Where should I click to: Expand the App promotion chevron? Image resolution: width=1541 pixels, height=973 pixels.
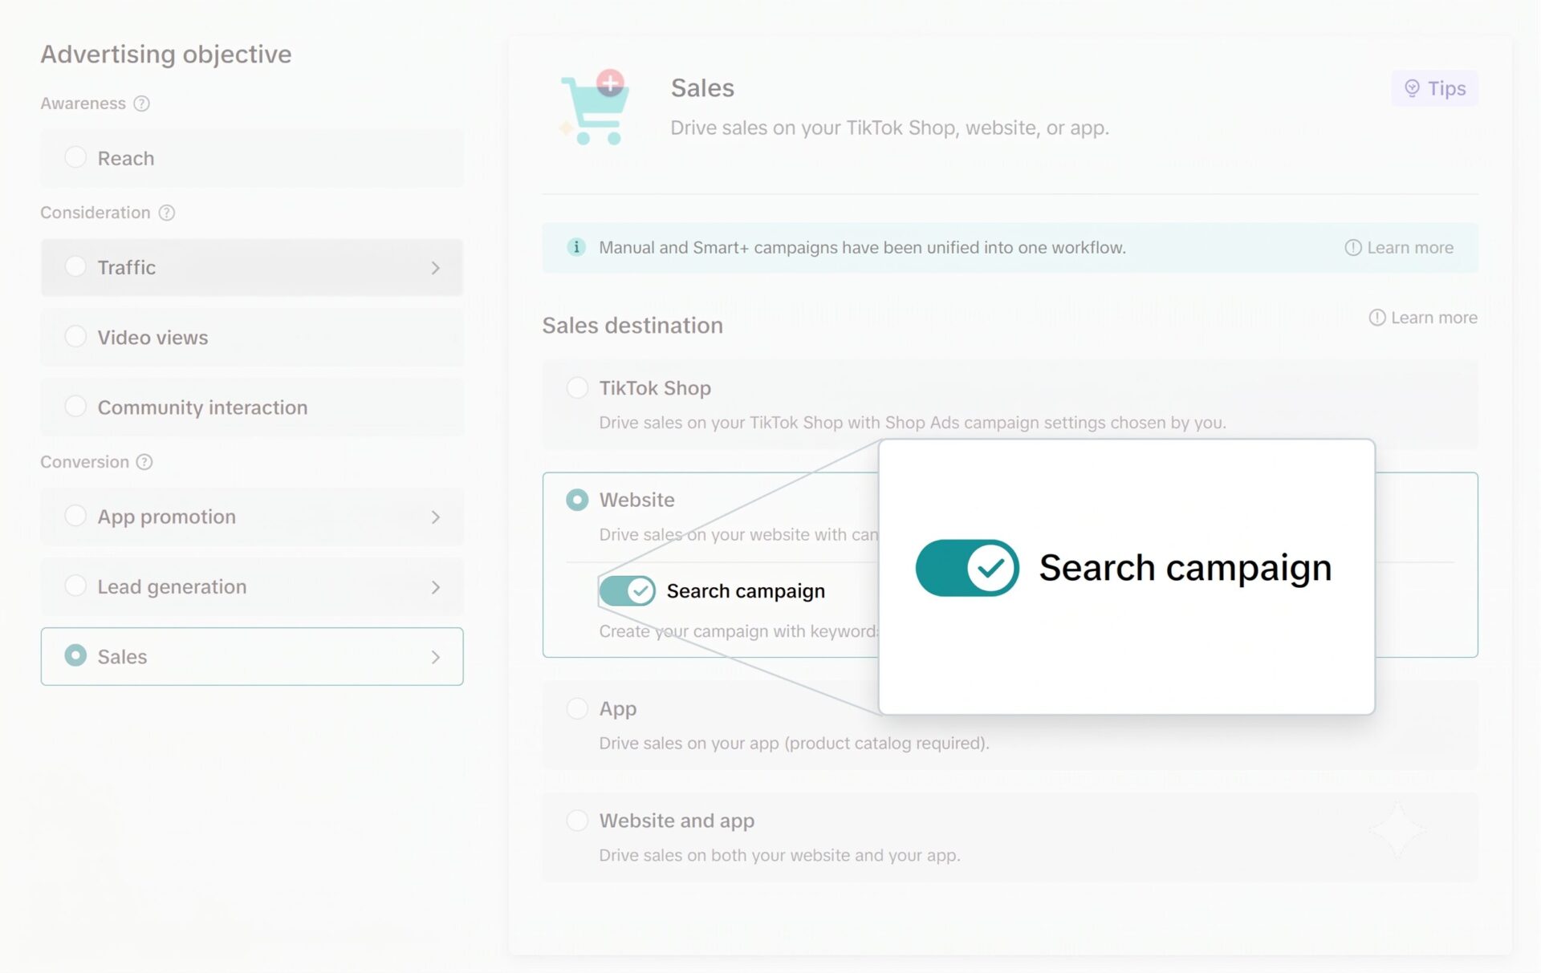point(436,517)
